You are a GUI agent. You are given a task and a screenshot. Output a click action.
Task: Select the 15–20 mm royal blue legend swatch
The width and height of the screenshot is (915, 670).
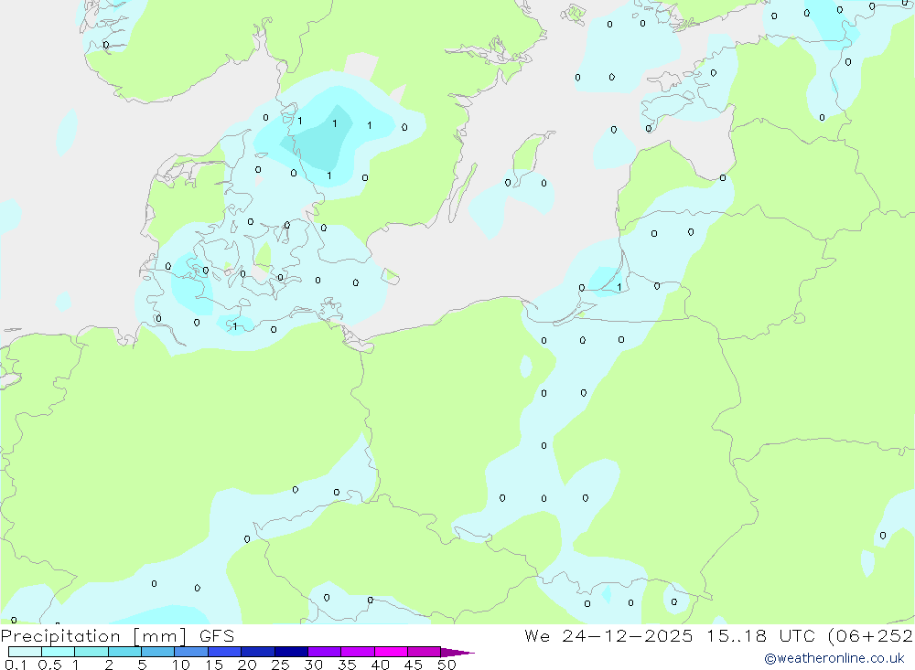[x=225, y=652]
